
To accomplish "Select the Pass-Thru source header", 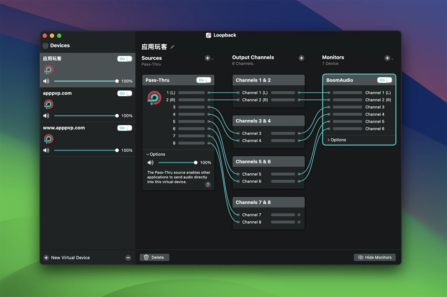I will tap(178, 80).
